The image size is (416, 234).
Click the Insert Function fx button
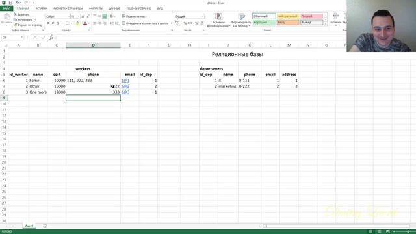click(51, 38)
